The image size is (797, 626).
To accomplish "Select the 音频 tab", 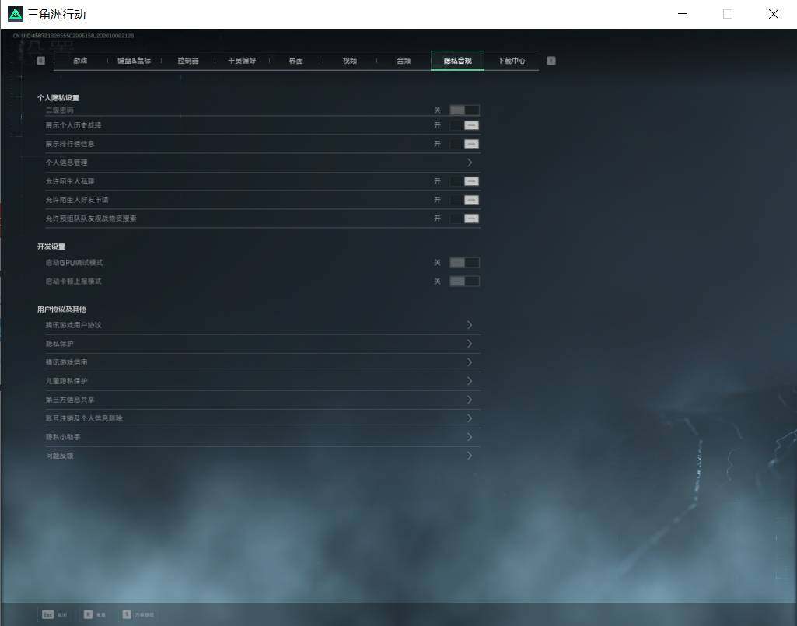I will click(404, 61).
